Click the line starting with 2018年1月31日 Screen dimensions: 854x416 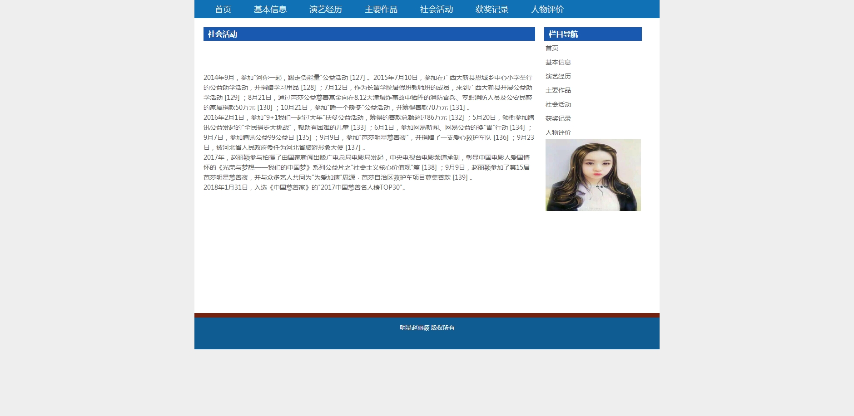pyautogui.click(x=304, y=187)
